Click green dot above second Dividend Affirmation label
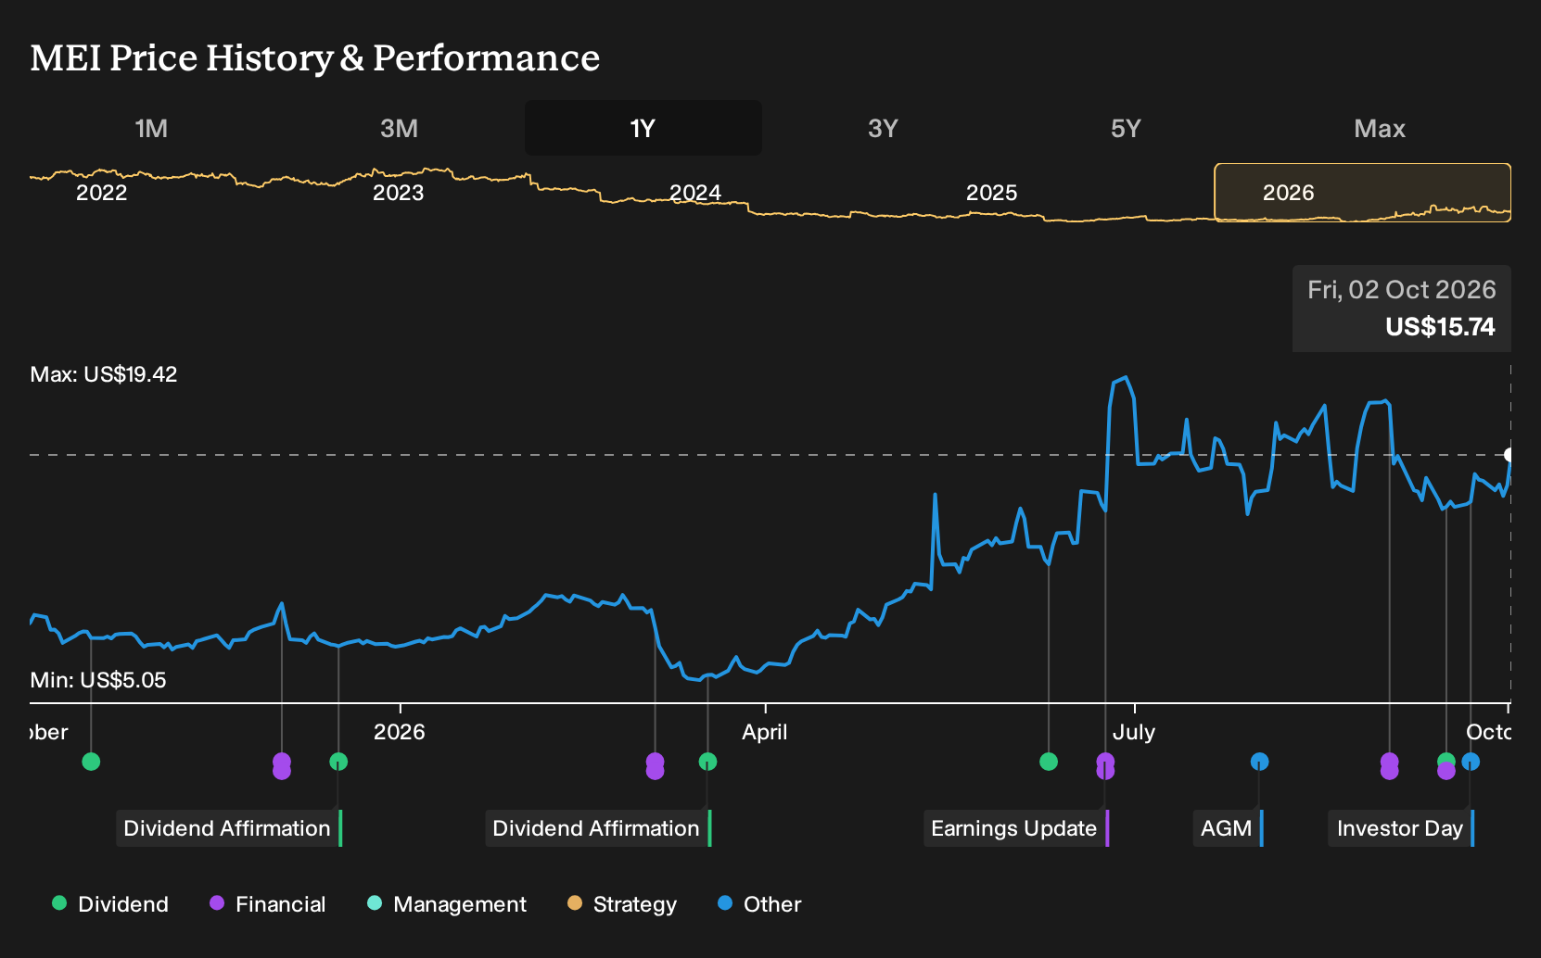 [x=707, y=762]
